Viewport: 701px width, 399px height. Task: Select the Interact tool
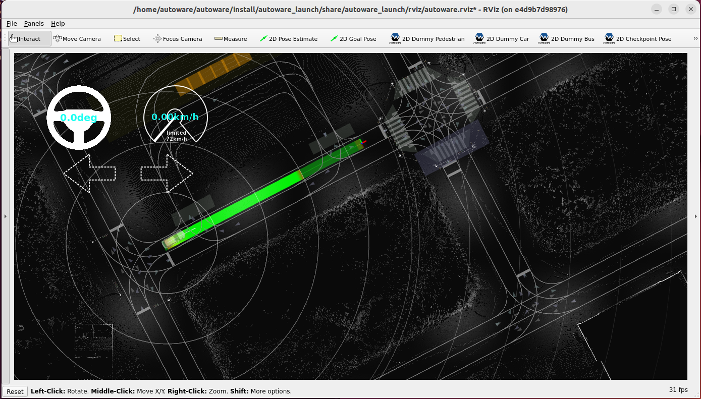pyautogui.click(x=29, y=38)
